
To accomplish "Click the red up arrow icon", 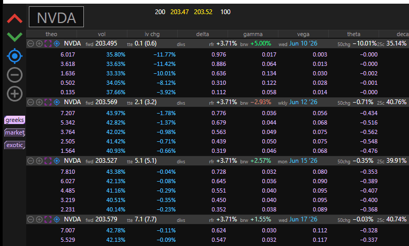I will [15, 18].
